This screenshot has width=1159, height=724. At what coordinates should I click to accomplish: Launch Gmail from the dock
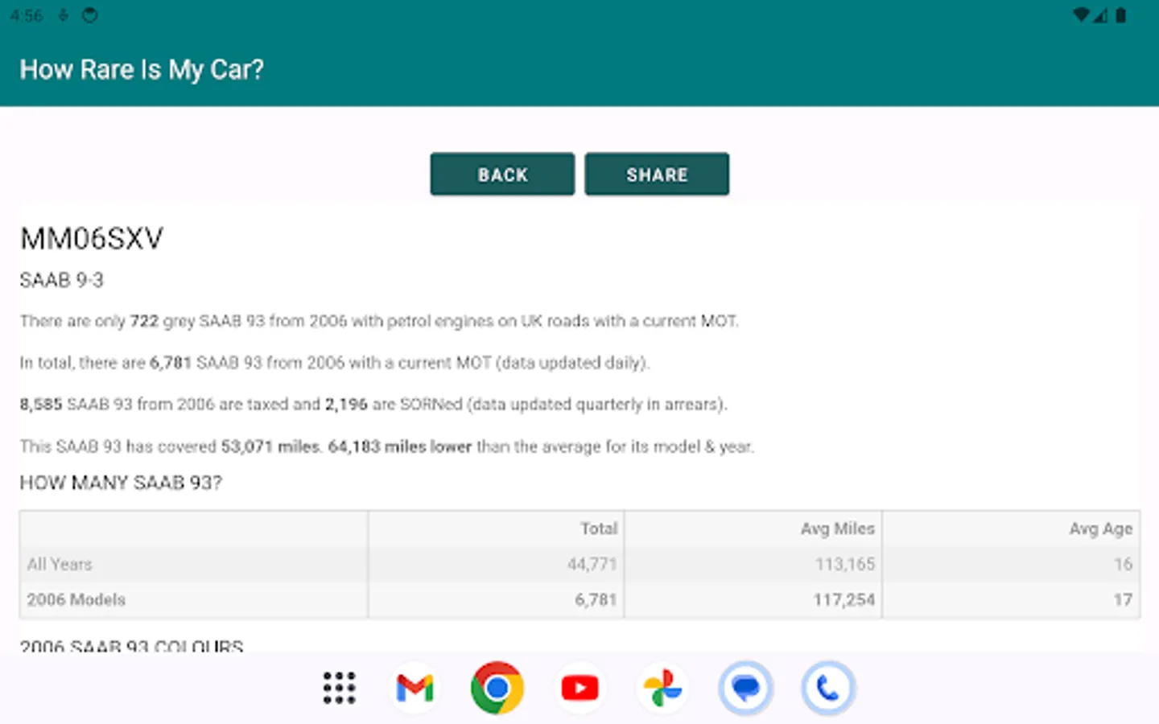coord(415,688)
